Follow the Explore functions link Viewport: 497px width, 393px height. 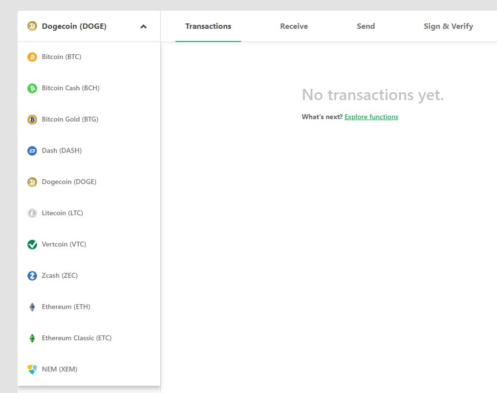371,117
